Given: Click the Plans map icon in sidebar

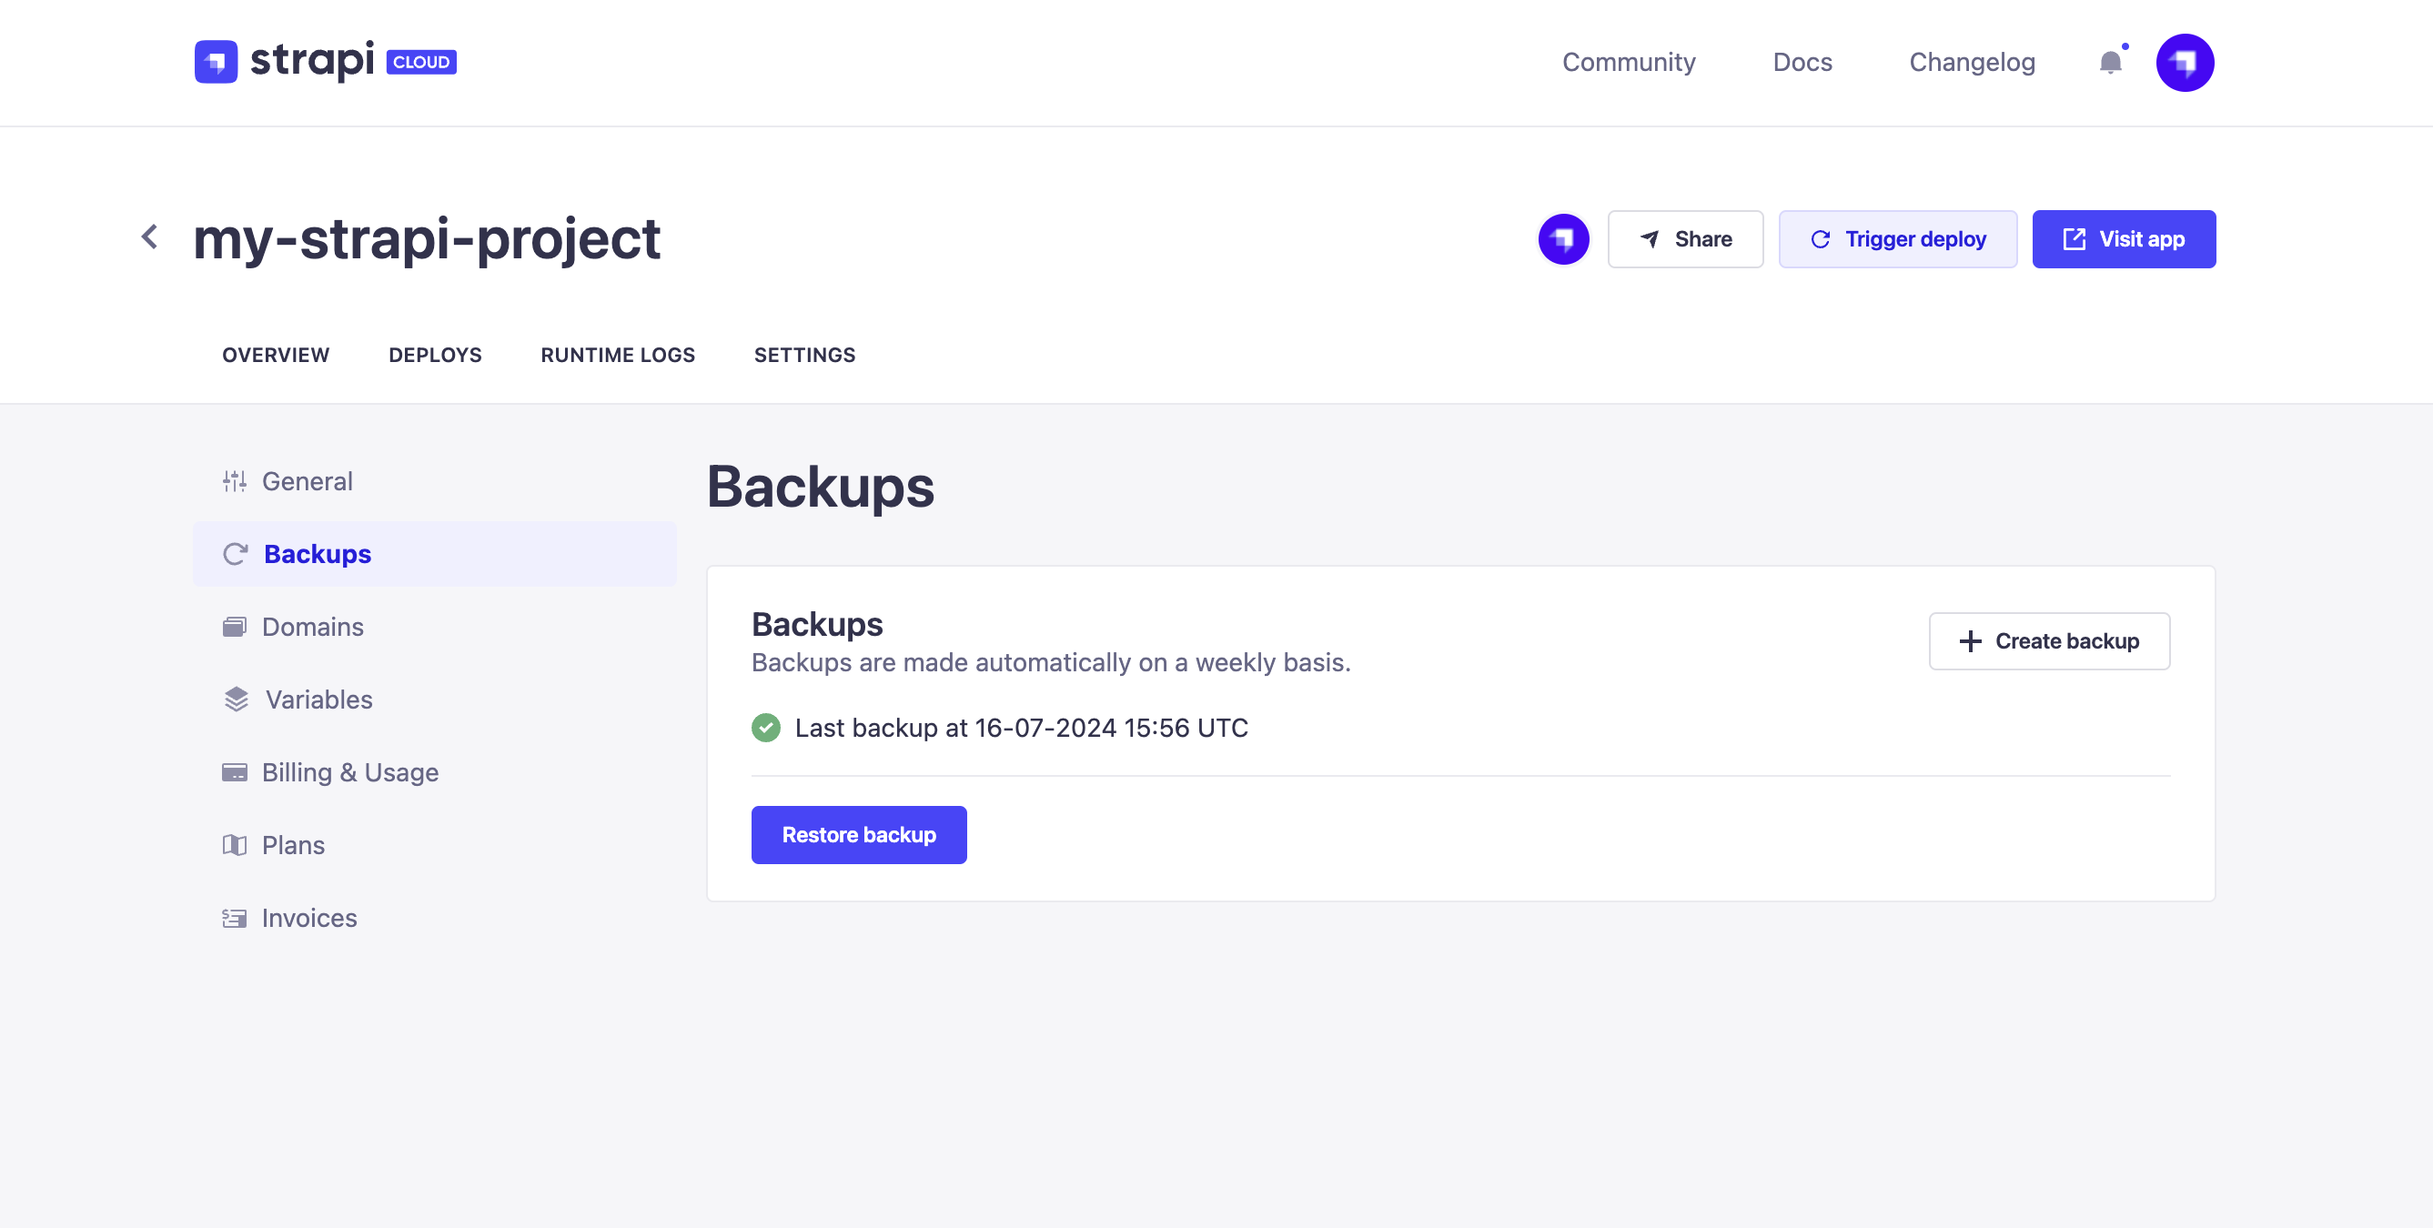Looking at the screenshot, I should click(234, 845).
